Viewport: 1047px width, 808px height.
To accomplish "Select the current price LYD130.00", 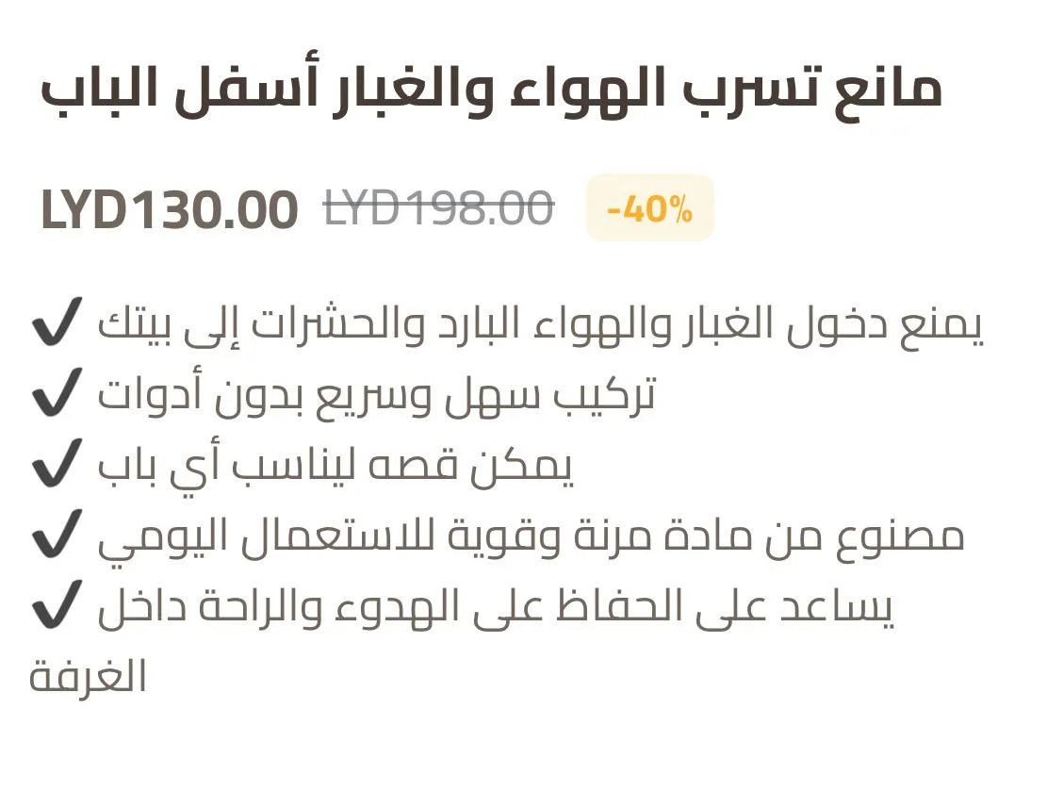I will (170, 209).
